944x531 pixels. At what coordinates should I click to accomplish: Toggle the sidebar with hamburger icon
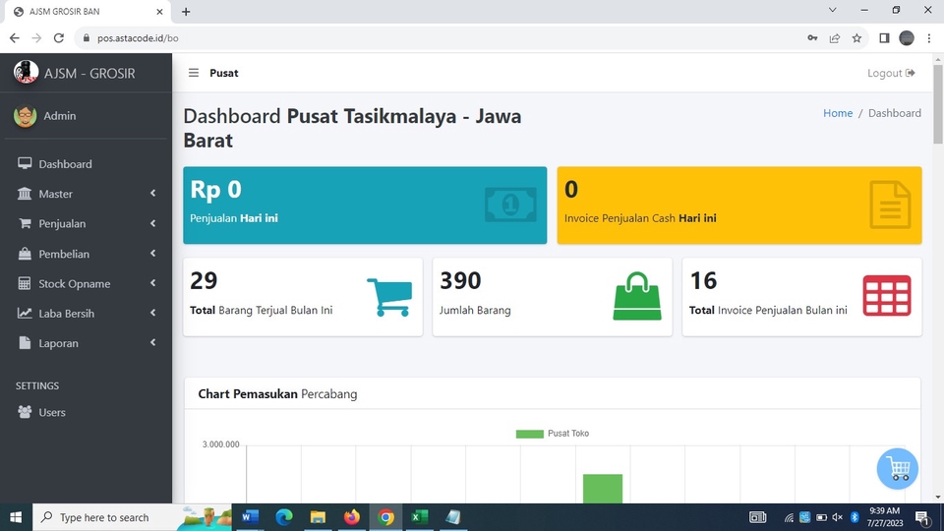coord(194,73)
